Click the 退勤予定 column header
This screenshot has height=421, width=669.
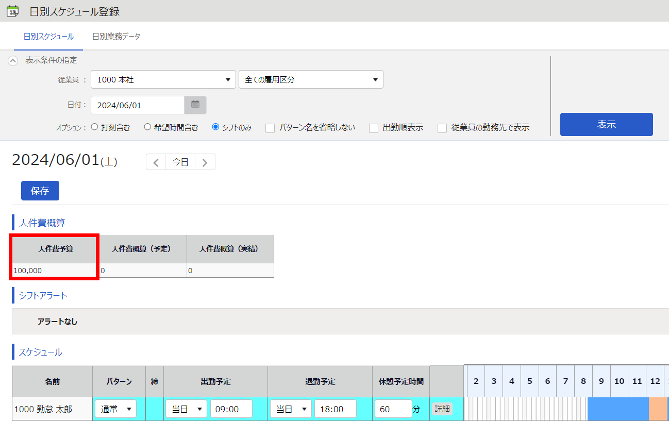(320, 382)
